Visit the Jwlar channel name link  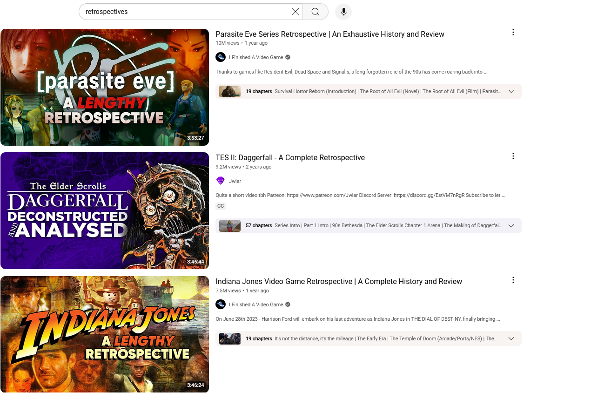point(235,181)
